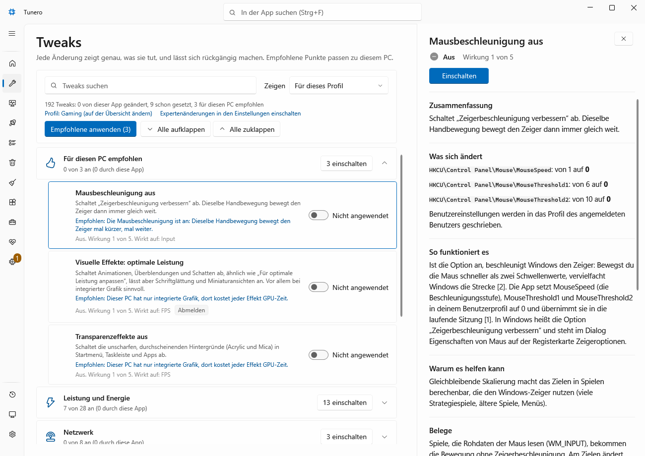Click '13 einschalten' for Leistung und Energie
645x456 pixels.
point(345,402)
